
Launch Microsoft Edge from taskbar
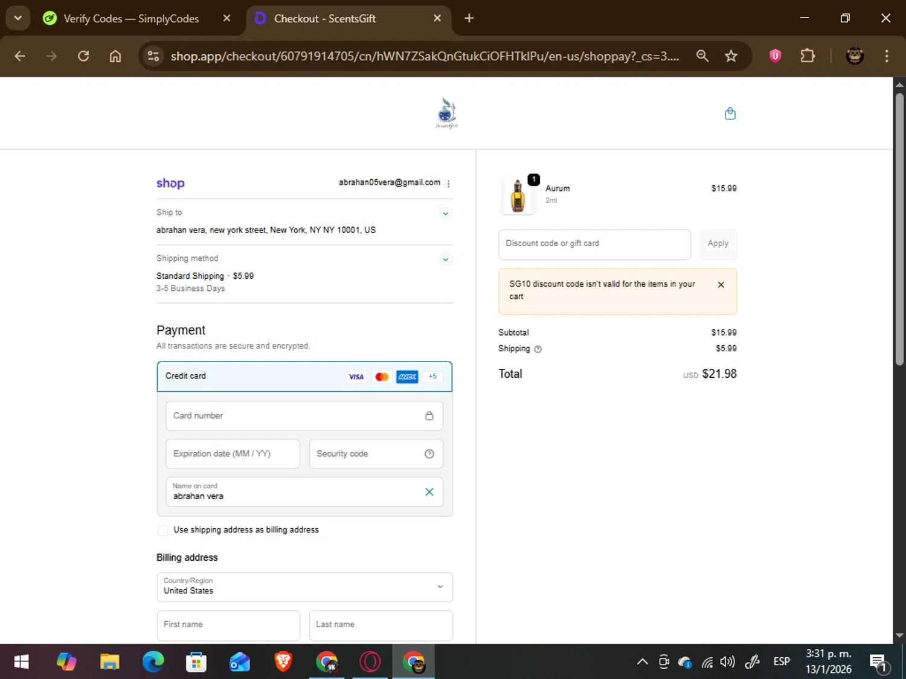153,662
